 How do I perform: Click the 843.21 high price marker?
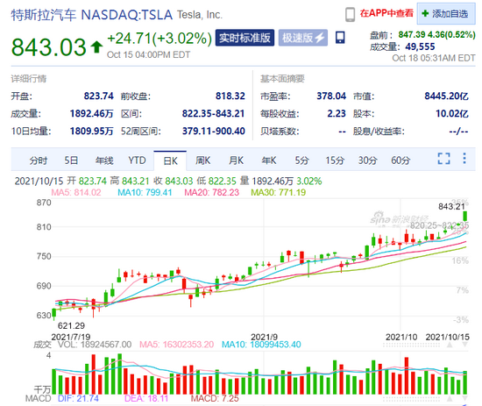click(451, 206)
